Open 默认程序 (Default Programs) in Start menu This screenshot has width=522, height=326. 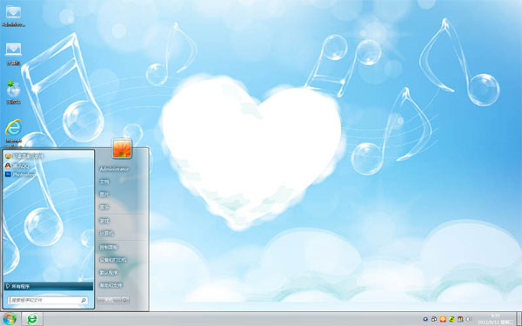point(109,272)
